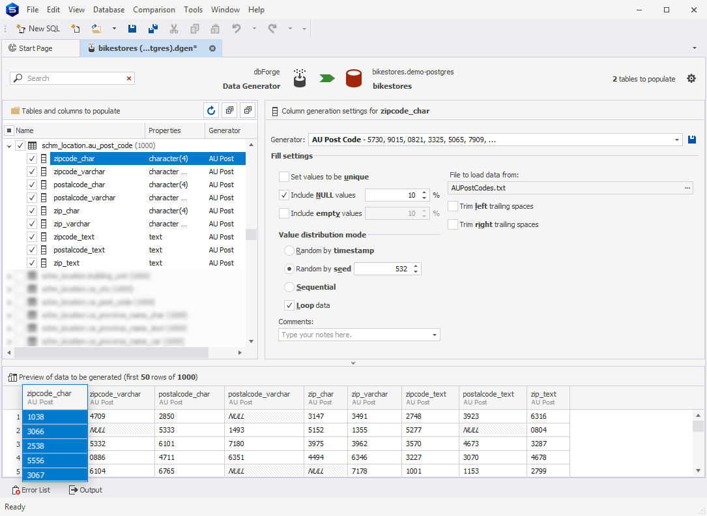This screenshot has height=516, width=707.
Task: Click the expand all tables icon
Action: (229, 111)
